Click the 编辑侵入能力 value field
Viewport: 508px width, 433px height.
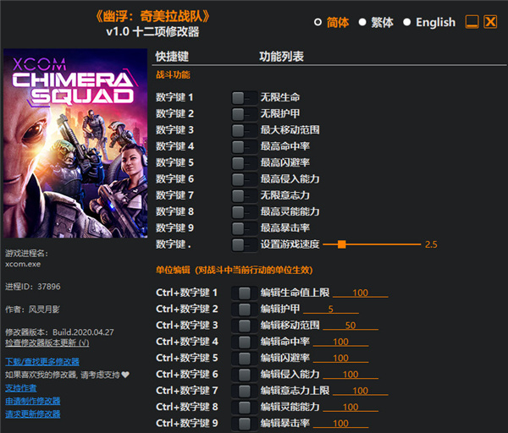(351, 375)
